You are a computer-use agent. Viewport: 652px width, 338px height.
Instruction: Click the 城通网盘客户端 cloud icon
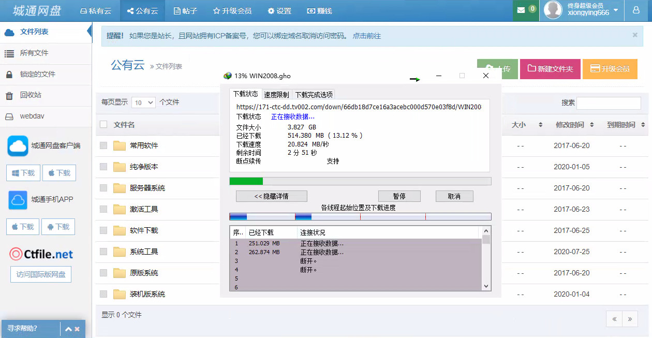point(18,146)
